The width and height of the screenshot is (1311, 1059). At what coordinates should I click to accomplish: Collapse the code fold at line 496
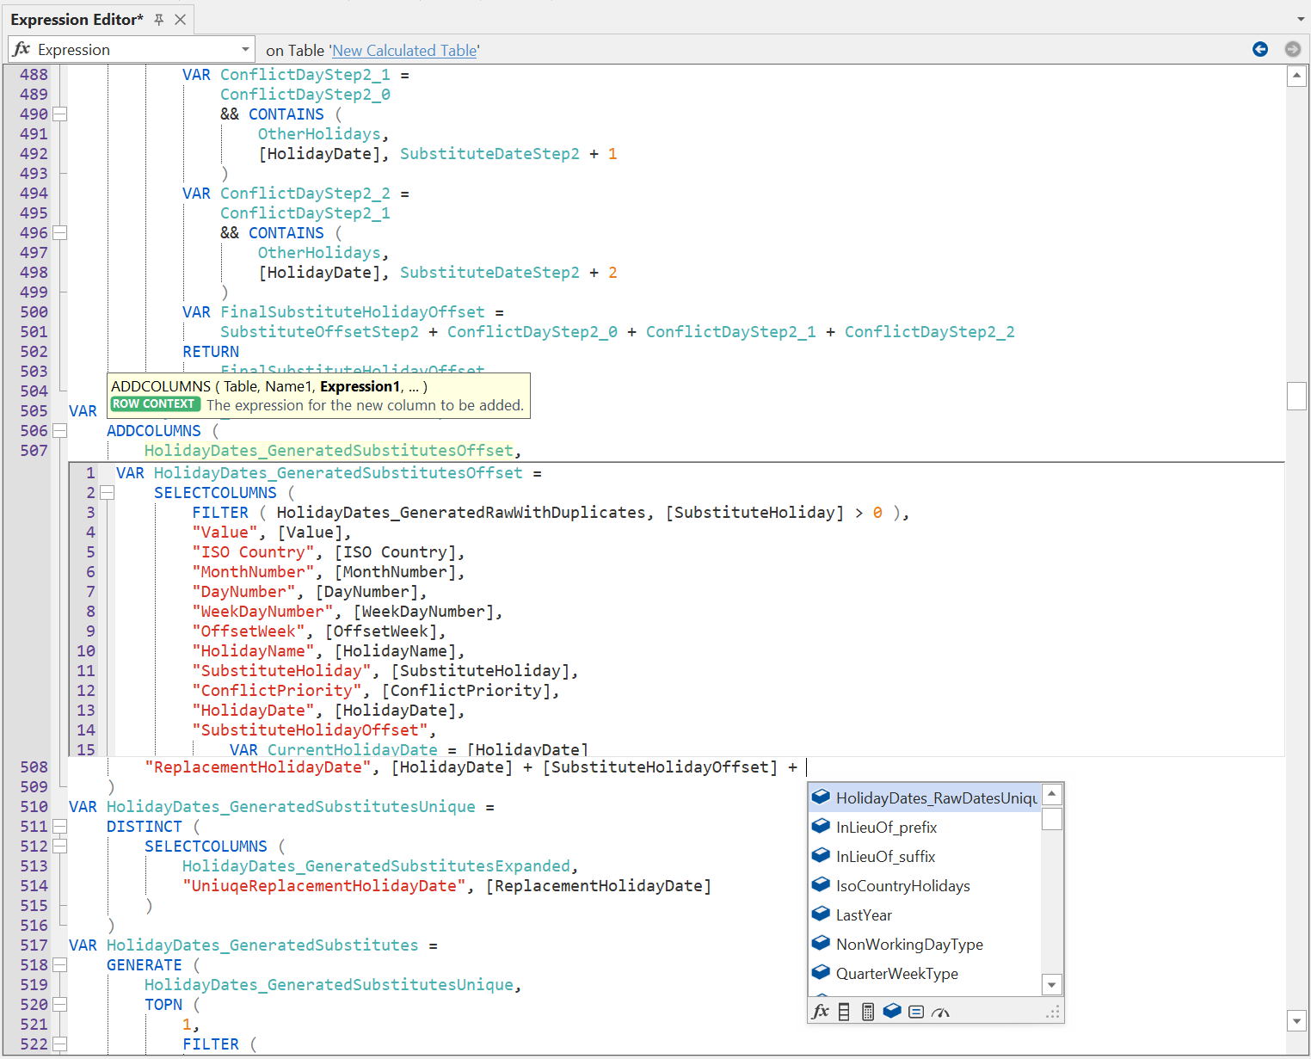(x=59, y=232)
